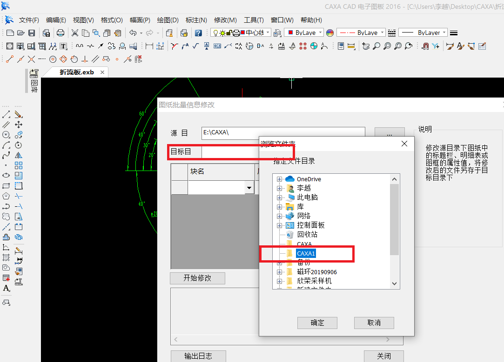Image resolution: width=504 pixels, height=362 pixels.
Task: Select the Circle drawing tool
Action: [6, 135]
